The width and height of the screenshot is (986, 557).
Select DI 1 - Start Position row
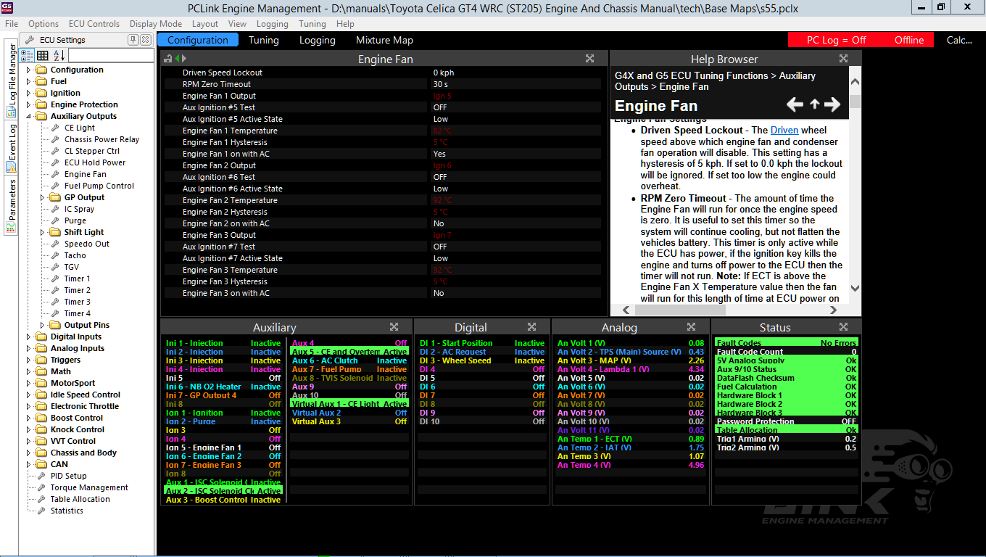point(482,343)
